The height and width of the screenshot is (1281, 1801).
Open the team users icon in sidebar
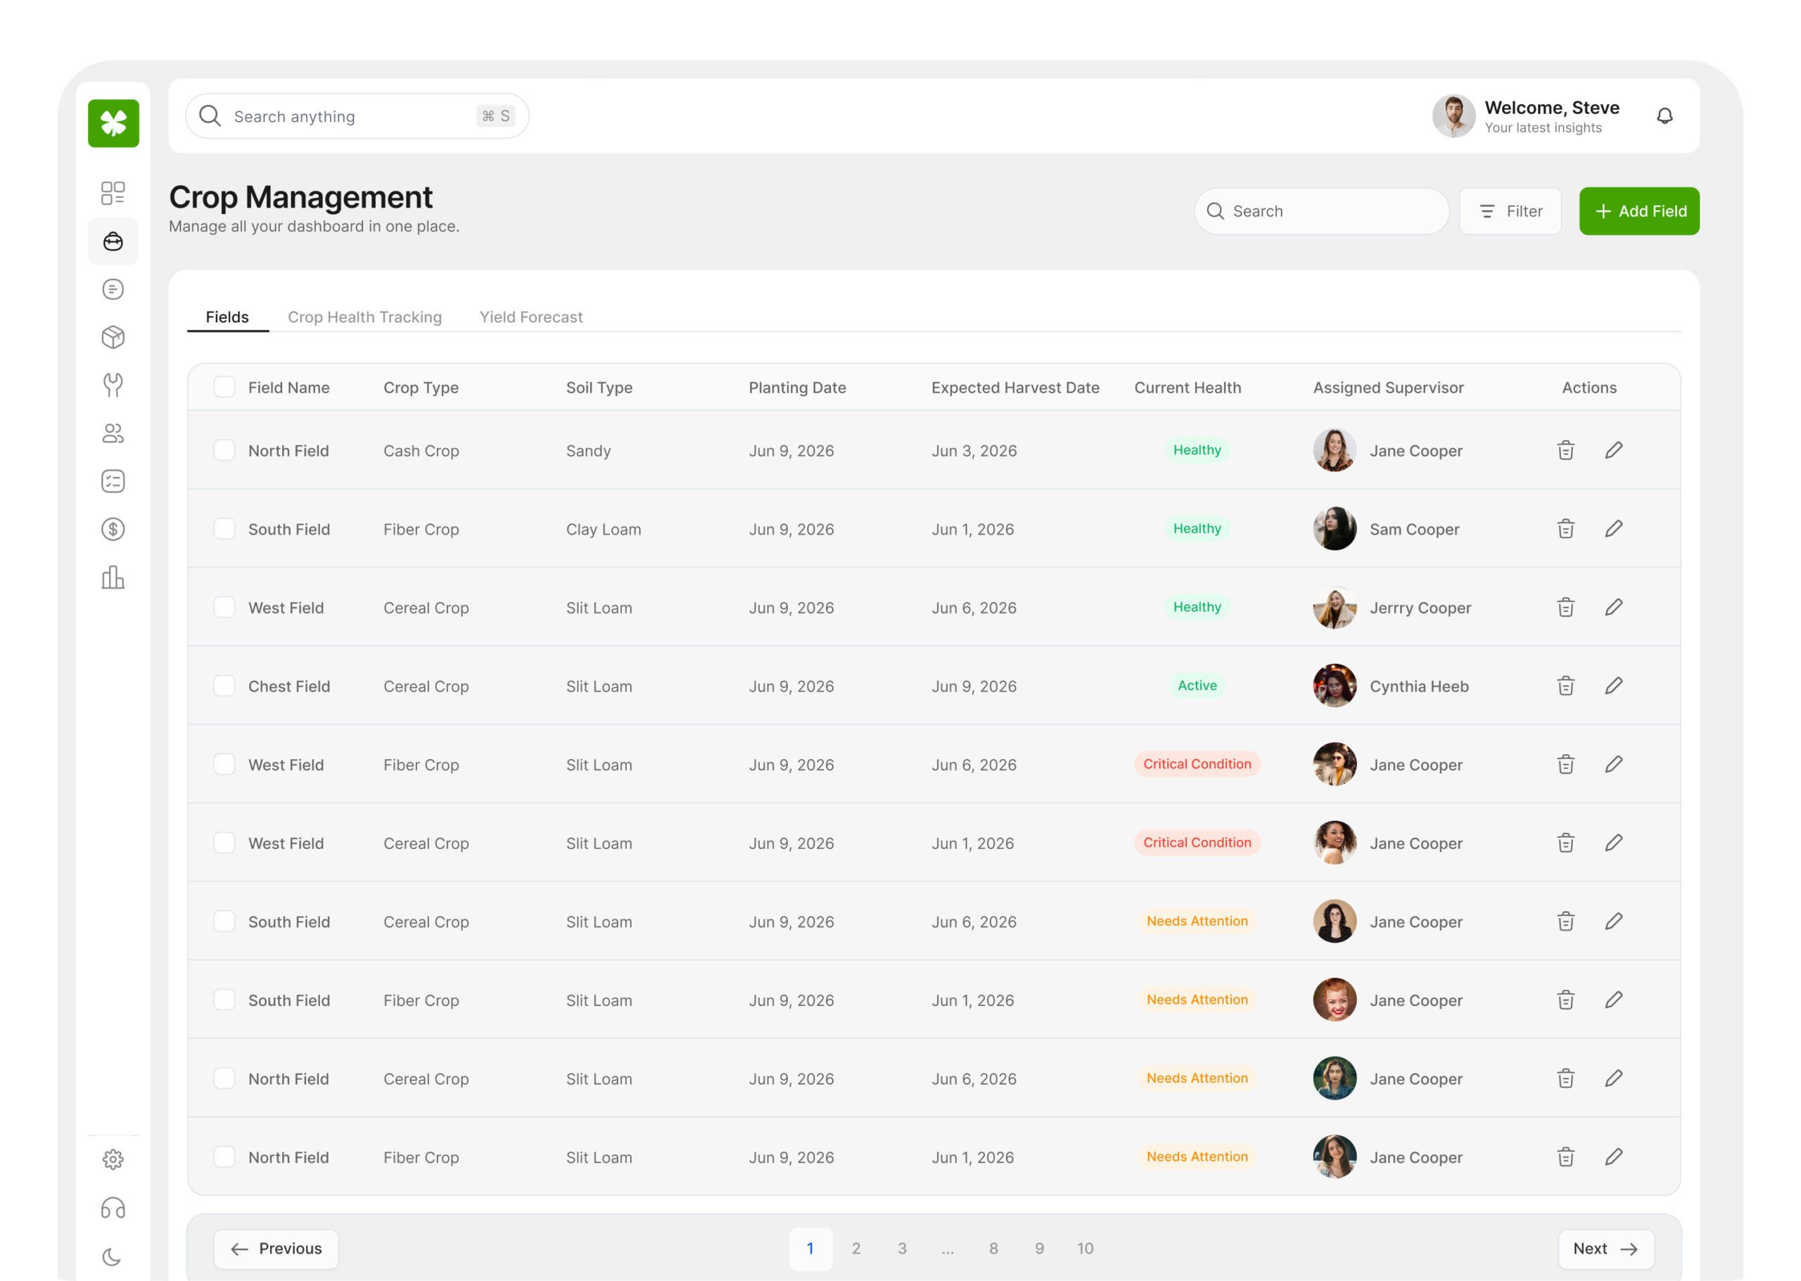(113, 434)
